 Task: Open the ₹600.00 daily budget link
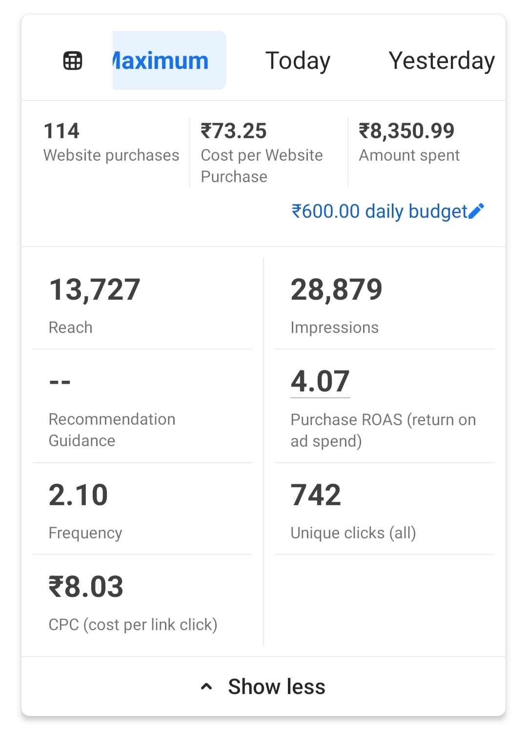click(x=379, y=211)
